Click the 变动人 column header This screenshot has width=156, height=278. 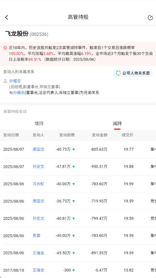38,135
